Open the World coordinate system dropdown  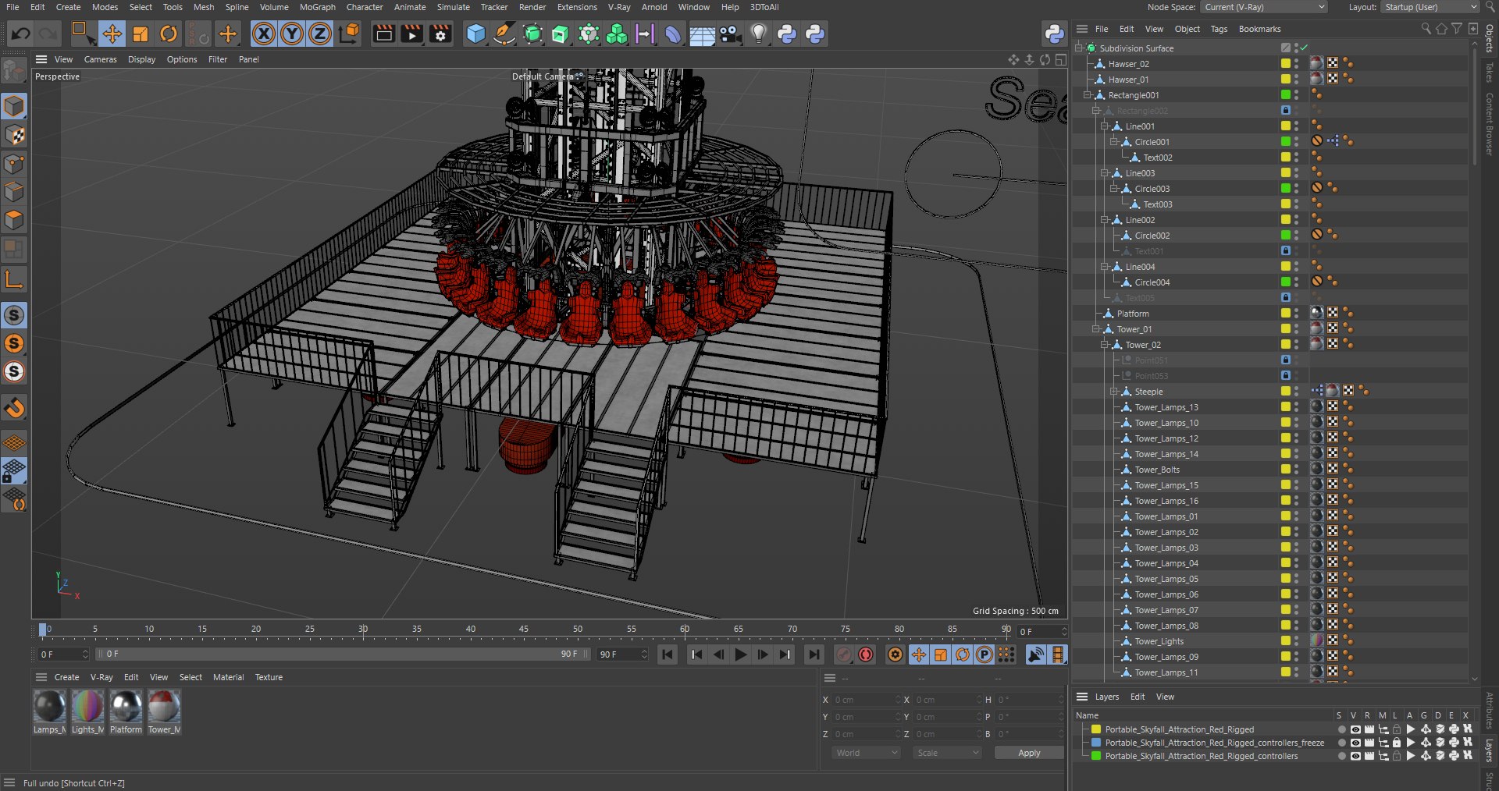pyautogui.click(x=866, y=753)
